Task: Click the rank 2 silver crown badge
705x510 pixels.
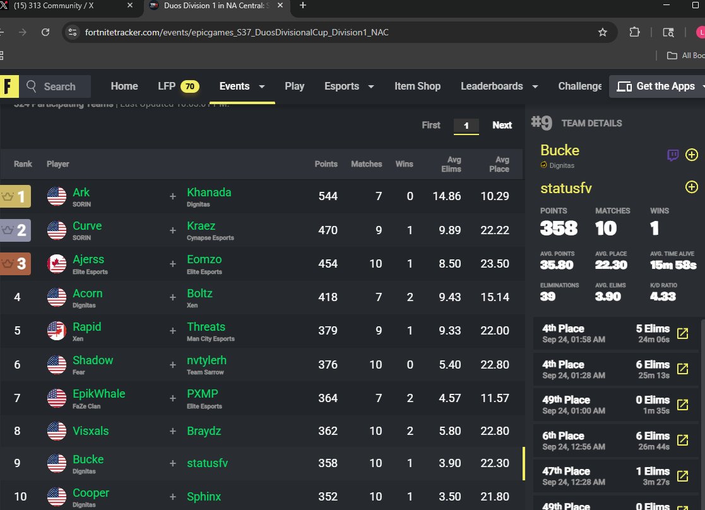Action: click(15, 230)
